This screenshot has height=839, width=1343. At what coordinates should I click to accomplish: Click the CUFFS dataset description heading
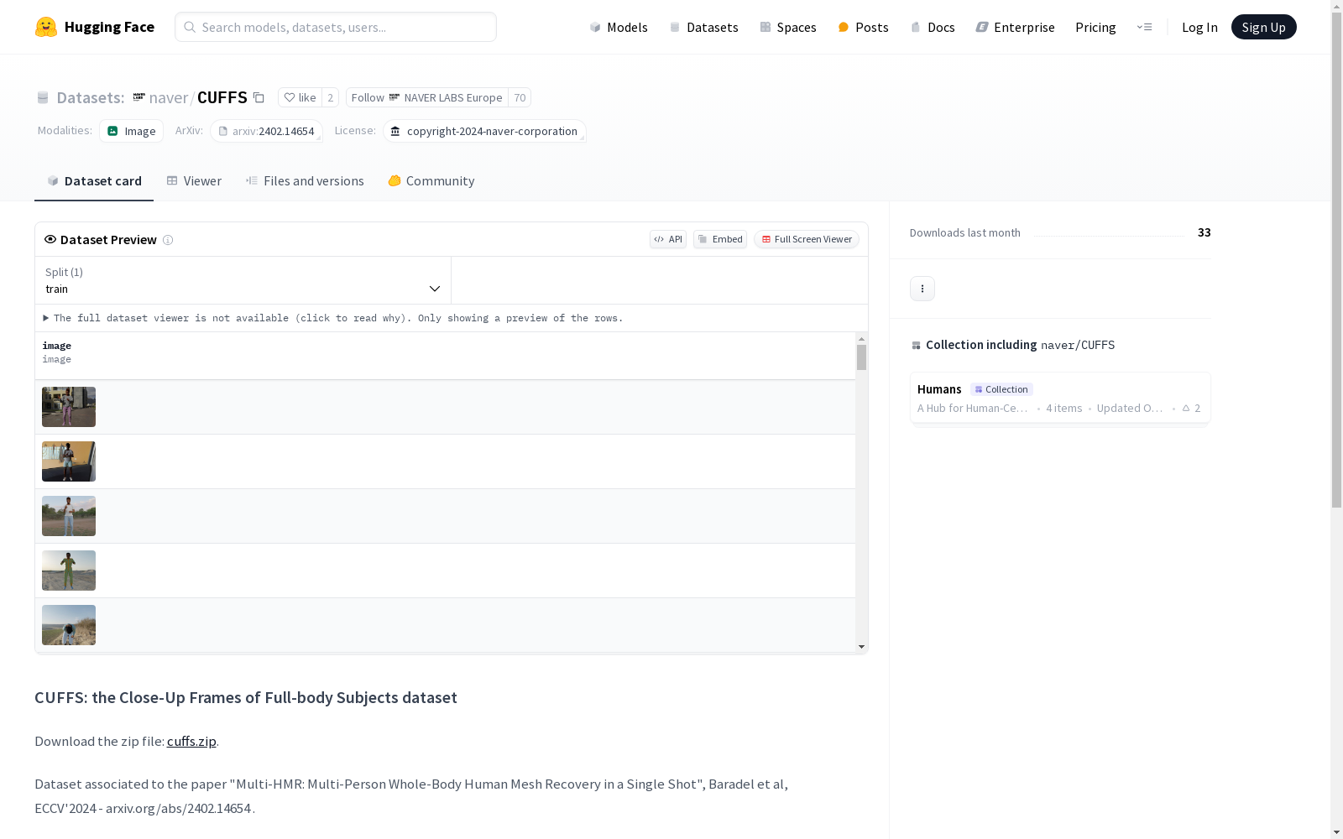pyautogui.click(x=246, y=697)
